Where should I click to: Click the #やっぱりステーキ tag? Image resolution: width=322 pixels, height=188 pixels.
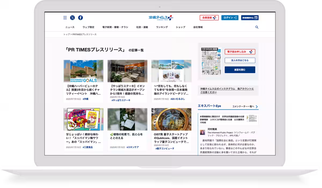121,100
